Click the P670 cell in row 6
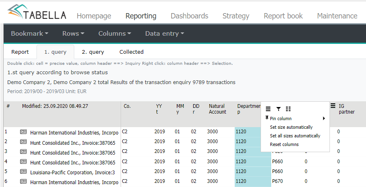366x187 pixels. pyautogui.click(x=277, y=181)
